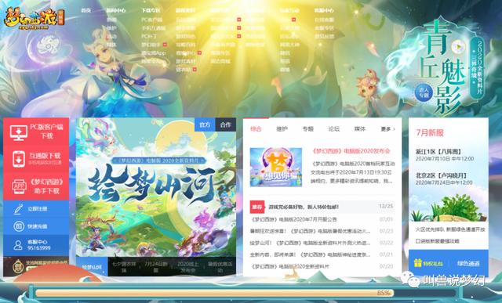
Task: Switch news panel to 论坛 tab
Action: point(334,129)
